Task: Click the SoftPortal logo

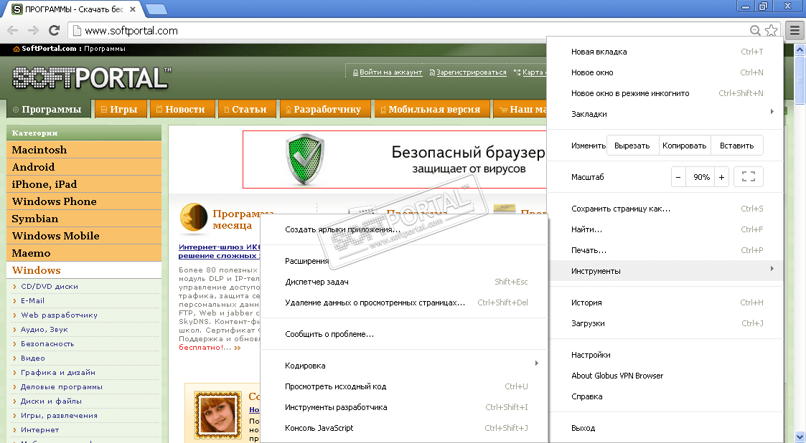Action: [91, 78]
